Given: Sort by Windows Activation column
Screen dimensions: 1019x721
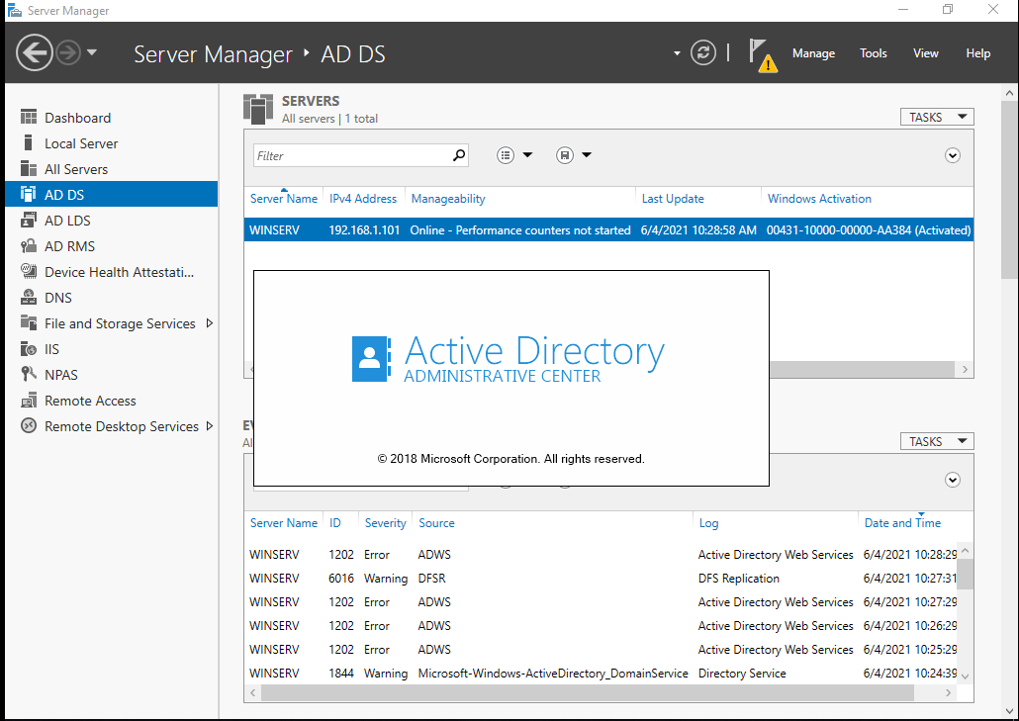Looking at the screenshot, I should 819,199.
